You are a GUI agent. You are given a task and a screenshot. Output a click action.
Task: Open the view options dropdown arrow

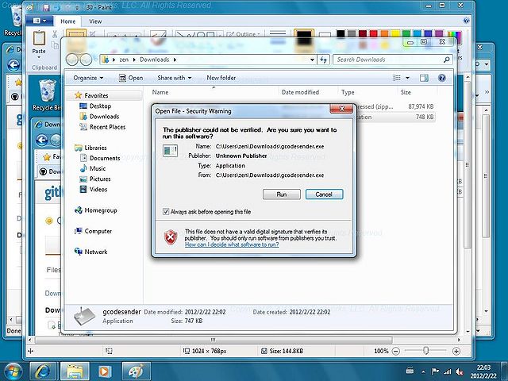(407, 78)
